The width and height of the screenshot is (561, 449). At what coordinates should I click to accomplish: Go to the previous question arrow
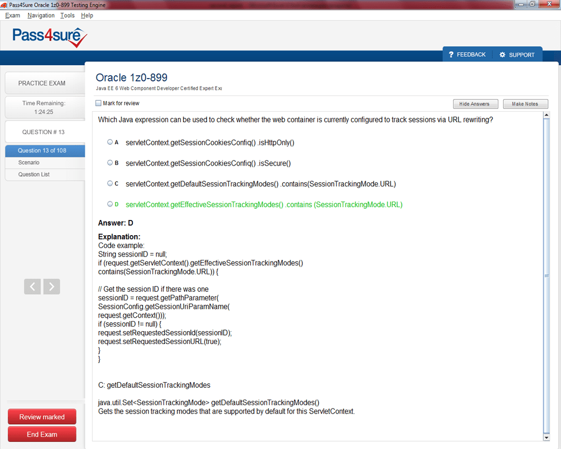tap(32, 286)
